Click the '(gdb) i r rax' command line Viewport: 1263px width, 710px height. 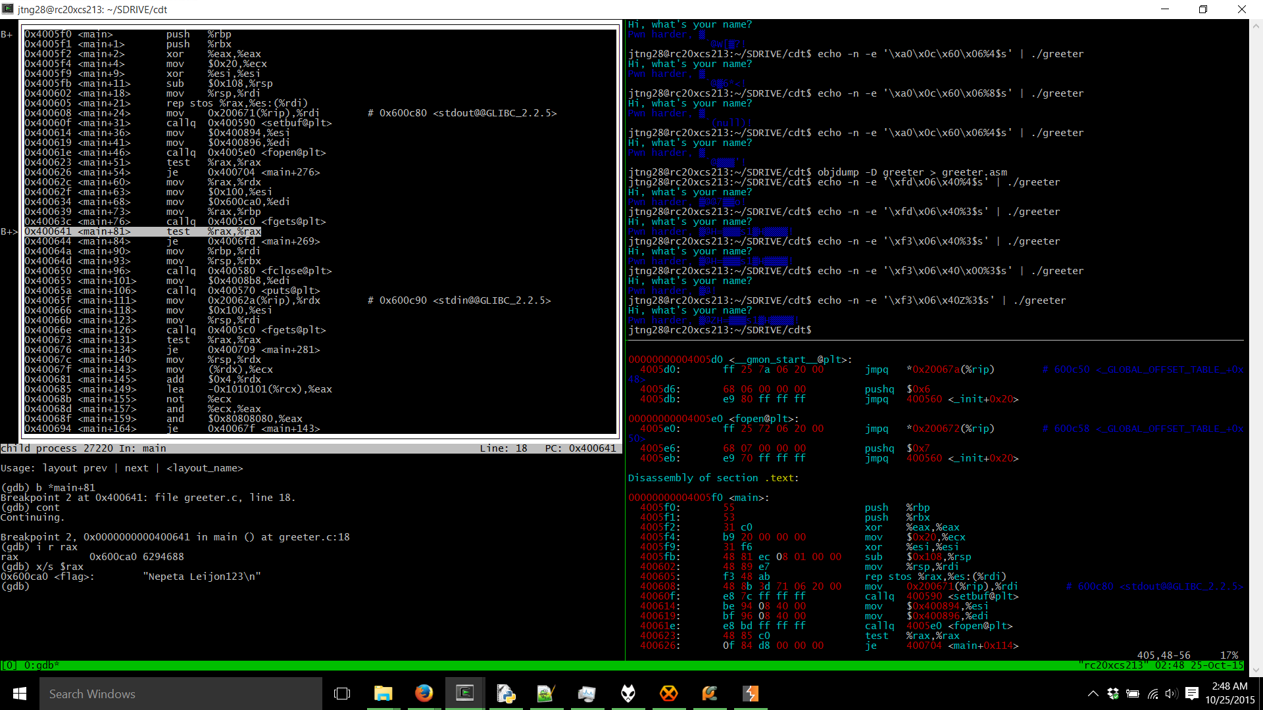[x=39, y=547]
